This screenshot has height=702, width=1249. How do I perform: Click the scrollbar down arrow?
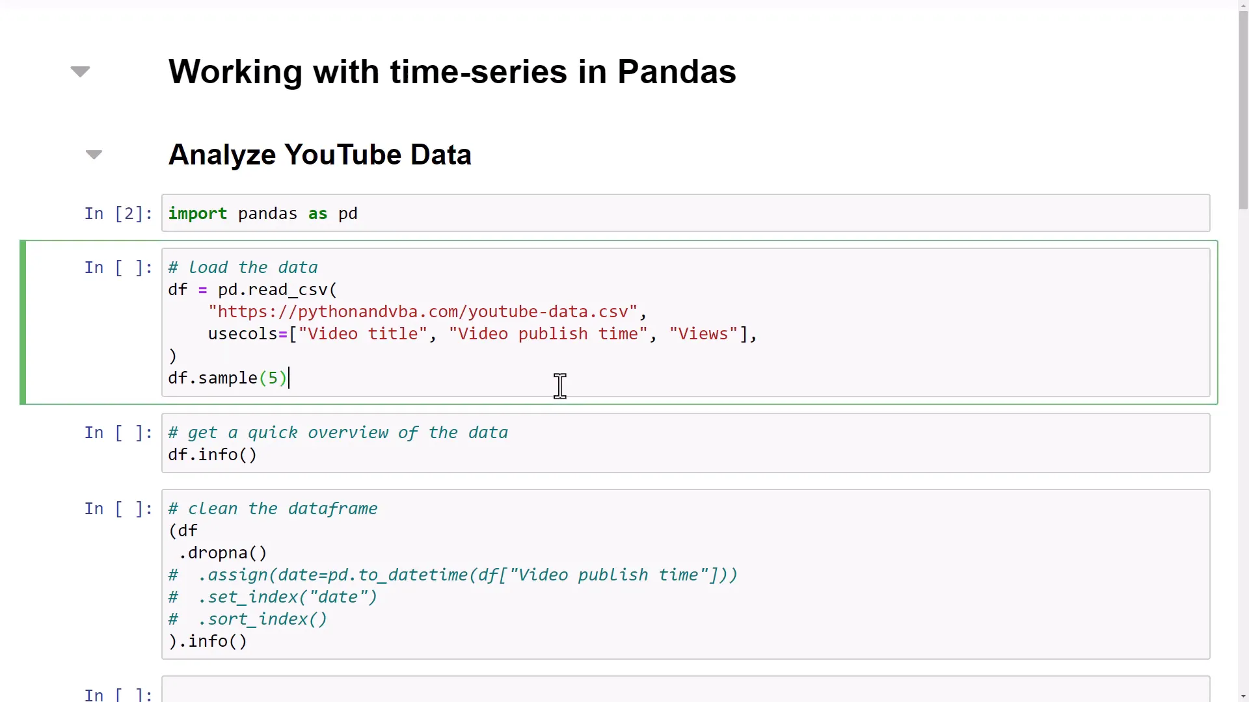click(x=1242, y=696)
